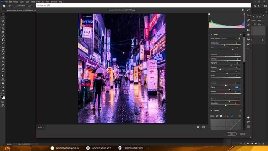Image resolution: width=268 pixels, height=151 pixels.
Task: Select the parametric curve adjust mode
Action: pyautogui.click(x=217, y=116)
